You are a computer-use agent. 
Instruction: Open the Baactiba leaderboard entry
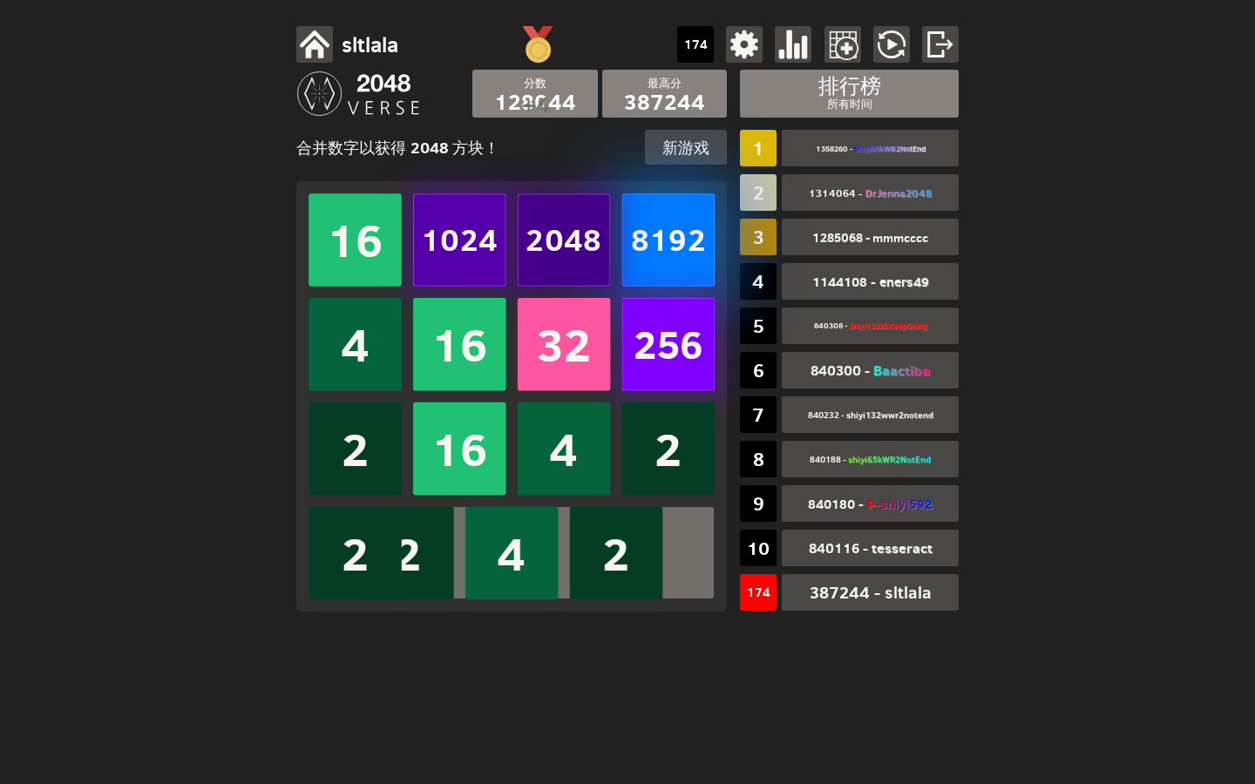[x=870, y=370]
